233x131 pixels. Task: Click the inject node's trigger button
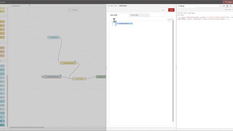click(42, 77)
